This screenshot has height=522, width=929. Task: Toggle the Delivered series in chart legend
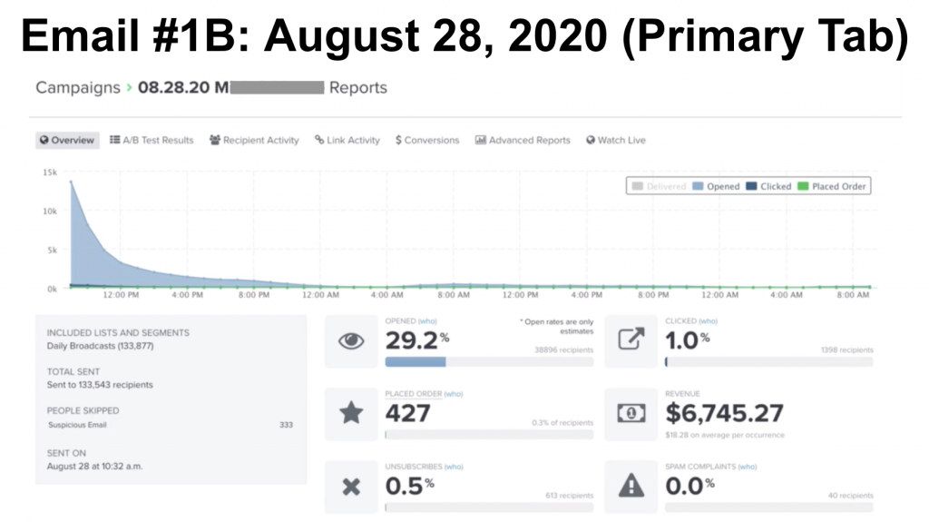[x=659, y=186]
